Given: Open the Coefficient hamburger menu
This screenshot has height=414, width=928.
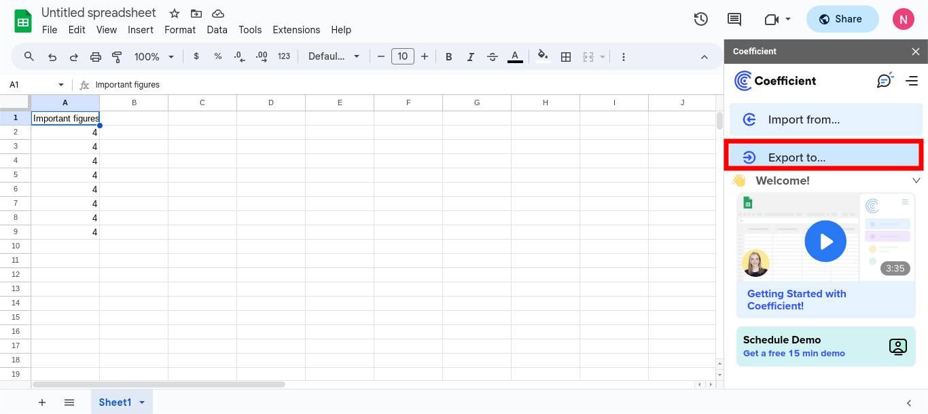Looking at the screenshot, I should tap(912, 81).
